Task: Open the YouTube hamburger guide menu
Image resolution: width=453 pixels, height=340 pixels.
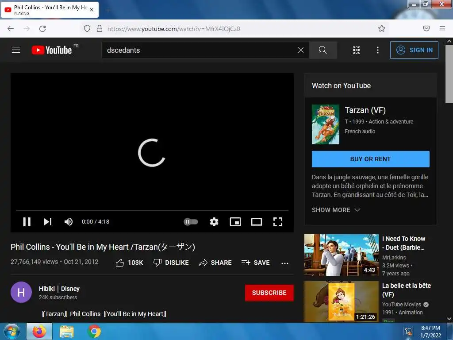Action: pos(16,50)
